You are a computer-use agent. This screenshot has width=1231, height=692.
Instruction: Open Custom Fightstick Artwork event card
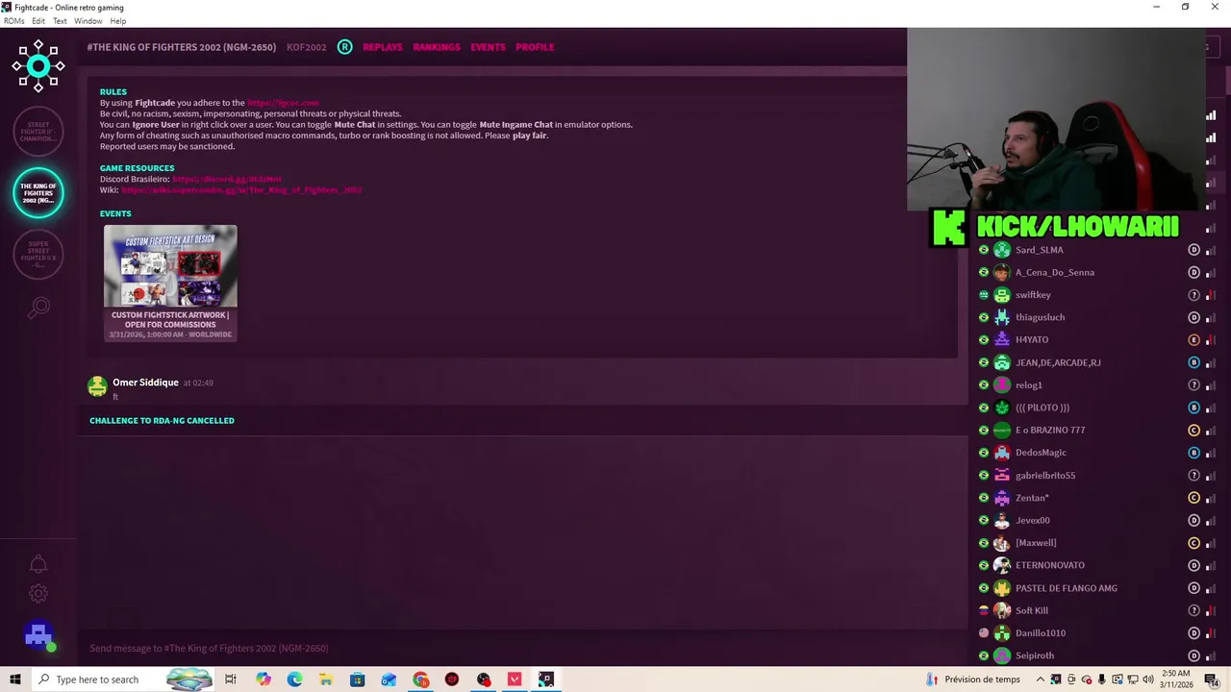coord(170,284)
